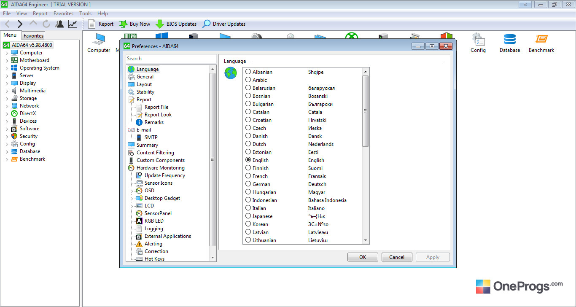Select AIDA64 v5.98.4800 root sidebar item
The image size is (576, 307).
coord(28,45)
